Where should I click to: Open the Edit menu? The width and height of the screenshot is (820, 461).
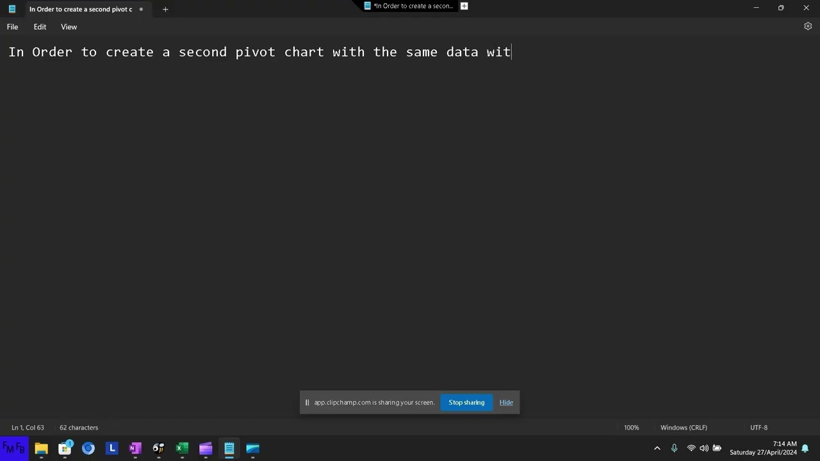click(40, 27)
